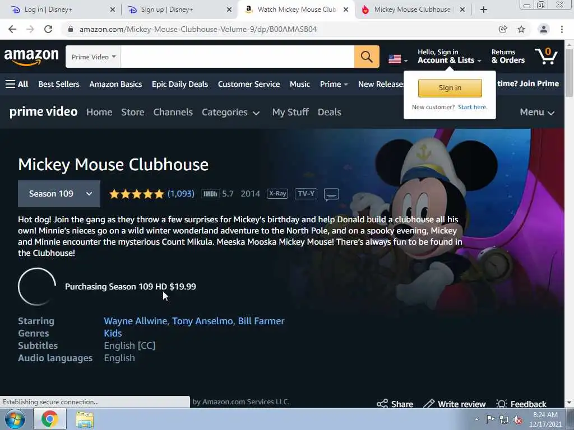The height and width of the screenshot is (430, 574).
Task: Click the US flag language selector
Action: [x=397, y=59]
